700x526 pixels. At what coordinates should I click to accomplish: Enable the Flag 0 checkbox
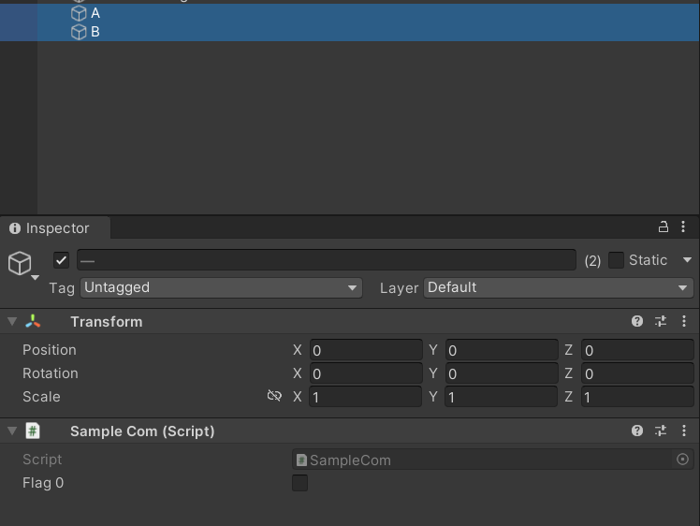coord(299,483)
